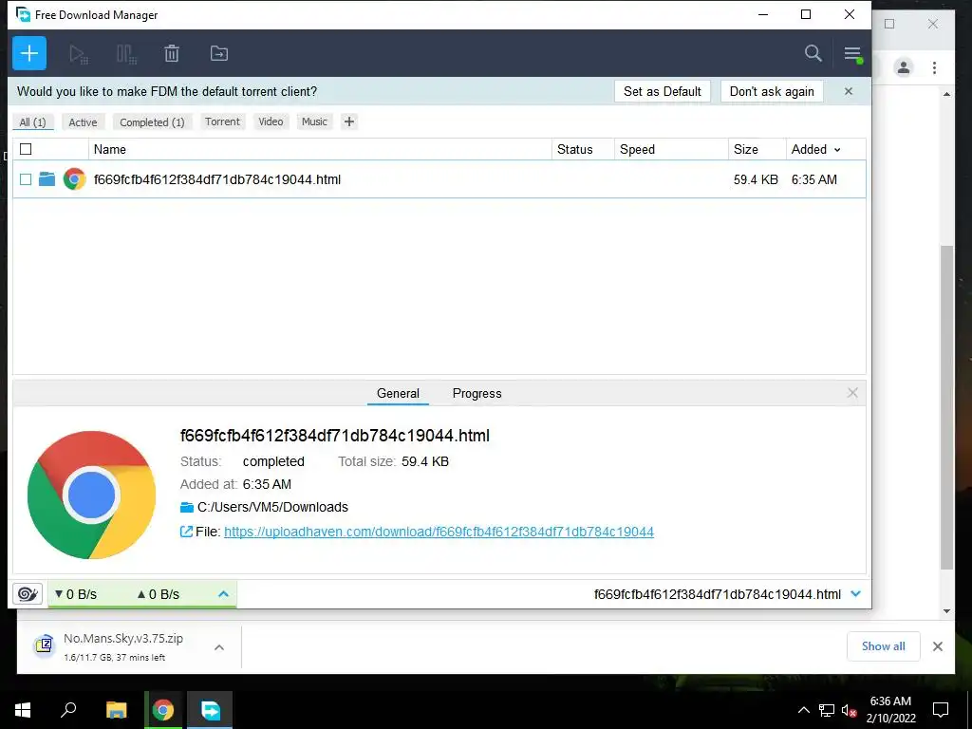972x729 pixels.
Task: Open File Explorer from the taskbar
Action: 116,710
